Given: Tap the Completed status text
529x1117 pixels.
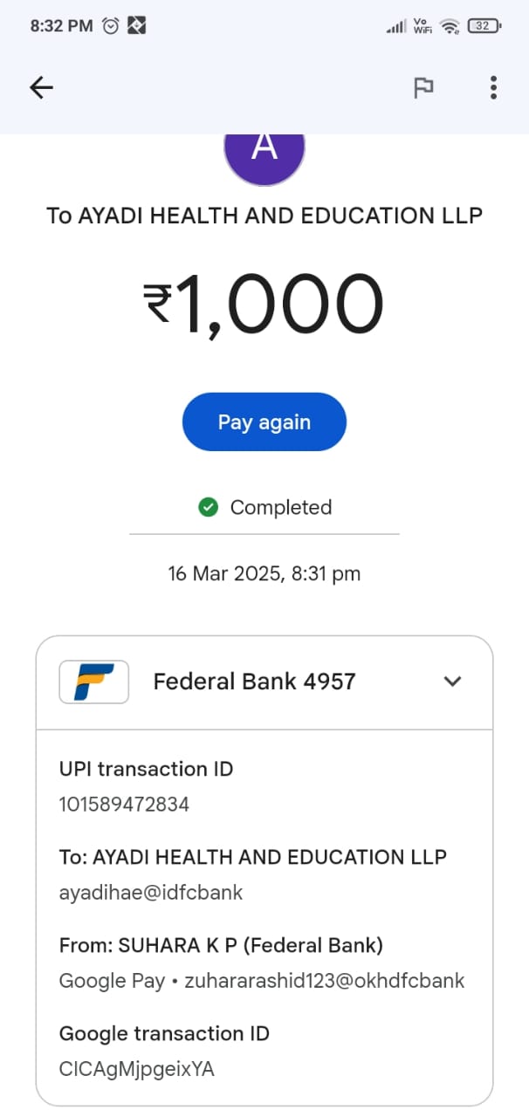Looking at the screenshot, I should [280, 507].
